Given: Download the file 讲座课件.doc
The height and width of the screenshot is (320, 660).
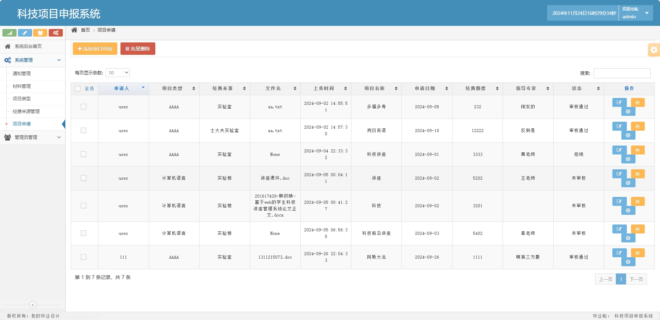Looking at the screenshot, I should (x=628, y=183).
